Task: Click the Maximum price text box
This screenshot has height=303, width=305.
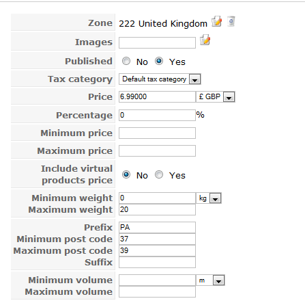Action: (157, 151)
